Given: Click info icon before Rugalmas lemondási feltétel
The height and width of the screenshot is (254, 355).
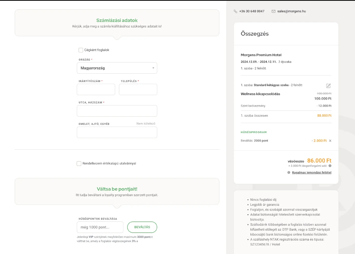Looking at the screenshot, I should click(289, 172).
